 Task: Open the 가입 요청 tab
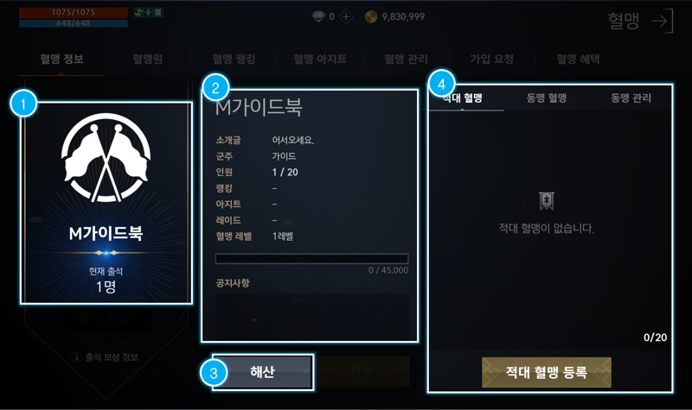[x=492, y=59]
